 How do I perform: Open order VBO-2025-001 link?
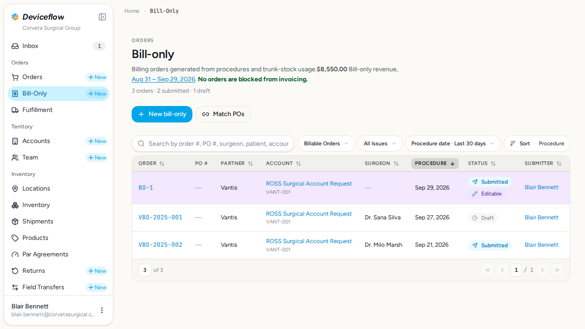pyautogui.click(x=160, y=218)
